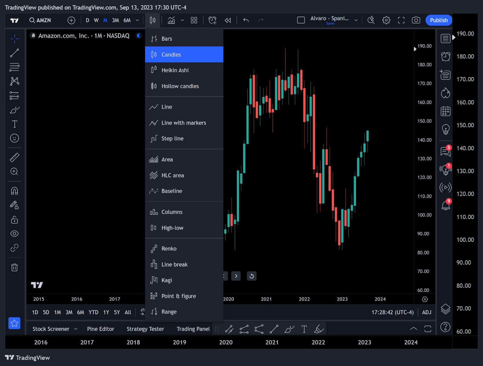Image resolution: width=483 pixels, height=366 pixels.
Task: Reset chart view with circular arrow
Action: pyautogui.click(x=252, y=276)
